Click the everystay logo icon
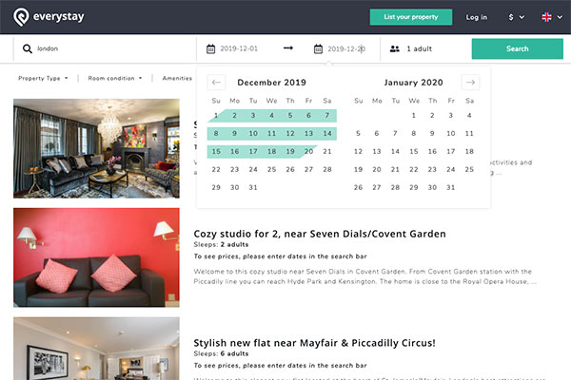This screenshot has width=571, height=380. tap(21, 17)
